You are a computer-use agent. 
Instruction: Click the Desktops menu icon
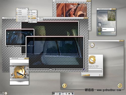coord(17,13)
